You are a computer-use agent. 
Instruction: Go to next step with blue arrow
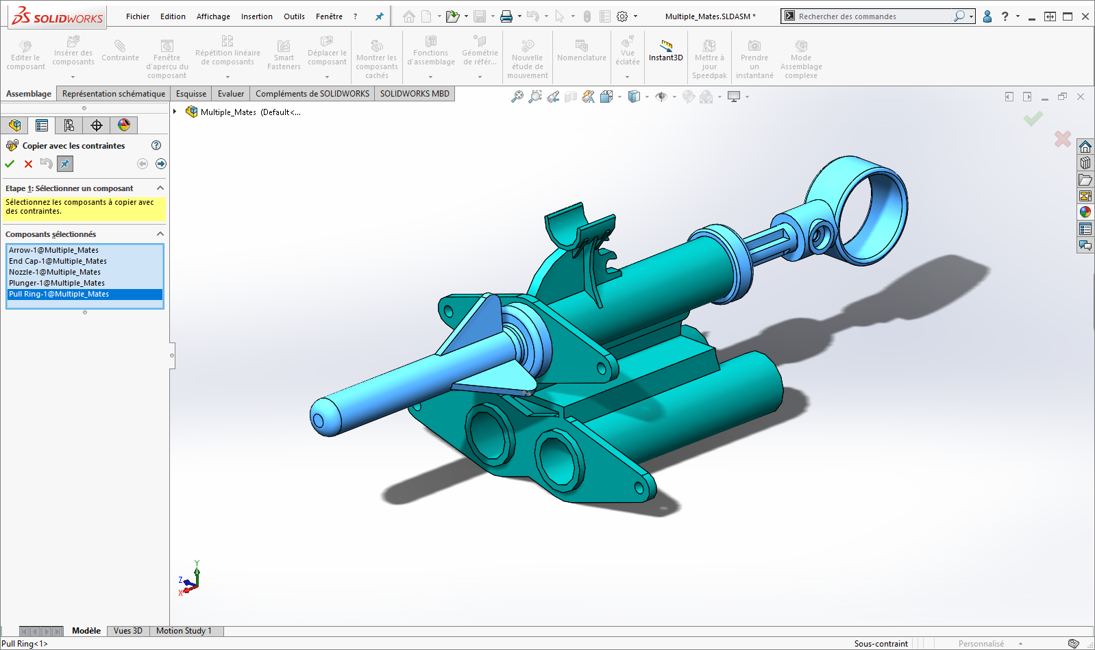click(160, 164)
